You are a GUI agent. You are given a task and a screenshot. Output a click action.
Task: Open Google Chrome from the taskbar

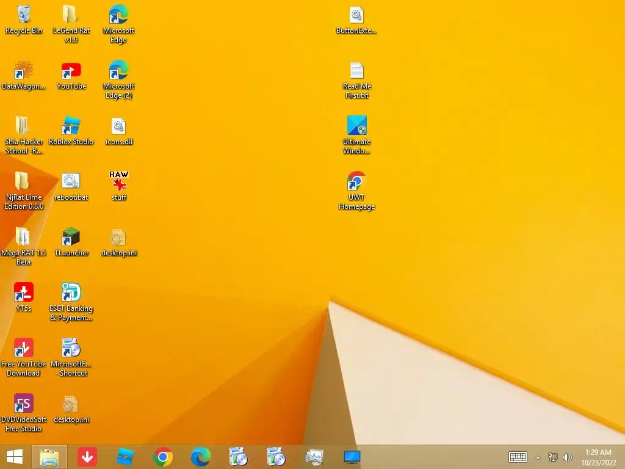coord(162,457)
